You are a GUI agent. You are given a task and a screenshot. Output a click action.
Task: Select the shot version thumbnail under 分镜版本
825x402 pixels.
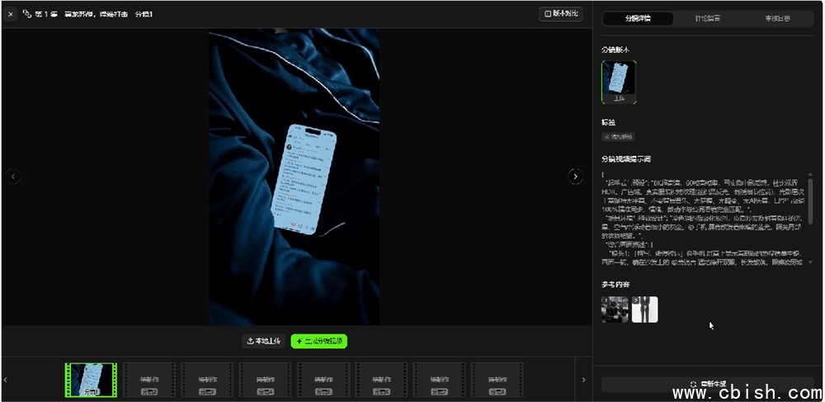pyautogui.click(x=619, y=82)
